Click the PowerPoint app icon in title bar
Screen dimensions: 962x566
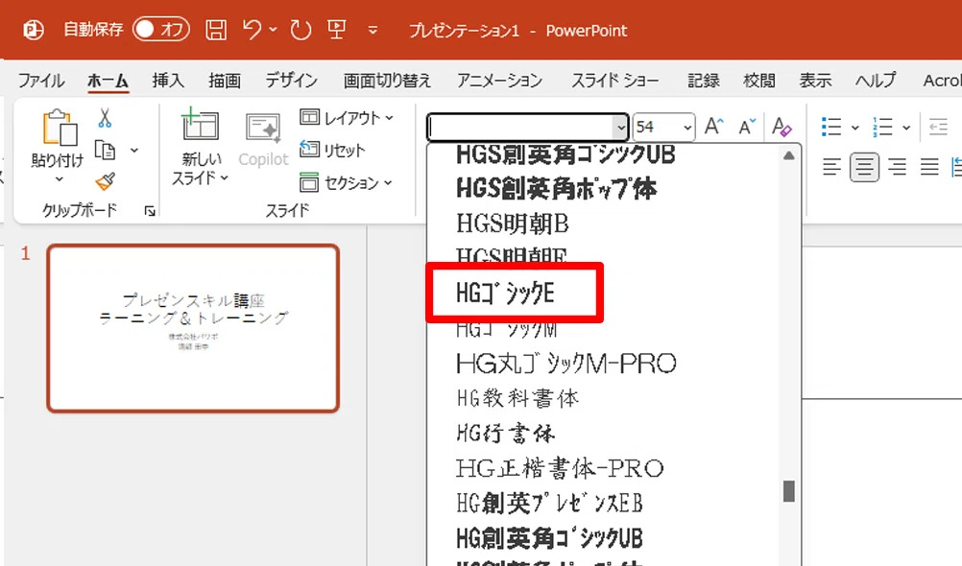click(x=34, y=30)
